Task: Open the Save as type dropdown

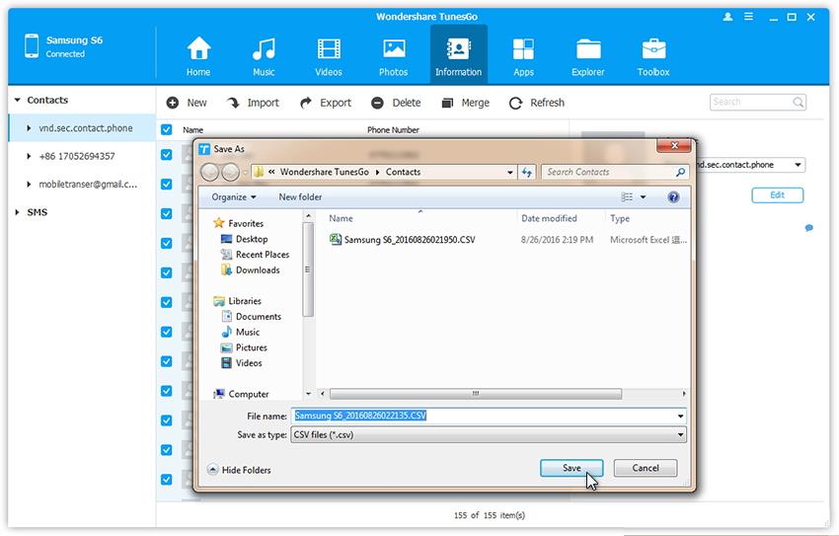Action: coord(489,434)
